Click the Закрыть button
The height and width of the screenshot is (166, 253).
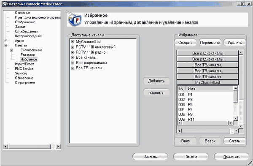[x=150, y=157]
